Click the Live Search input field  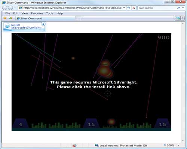click(157, 8)
